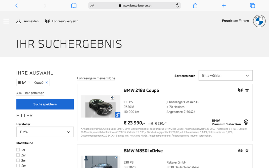The height and width of the screenshot is (168, 269).
Task: Add the BMW 218d Coupé to vehicle comparison
Action: [x=240, y=90]
